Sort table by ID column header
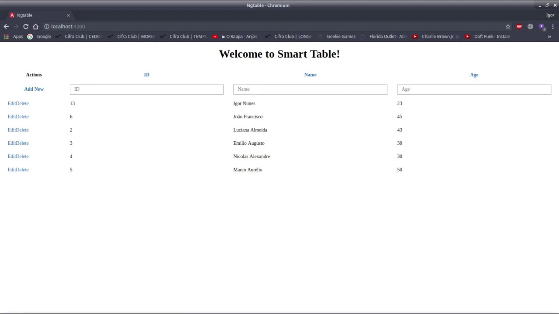 coord(147,75)
